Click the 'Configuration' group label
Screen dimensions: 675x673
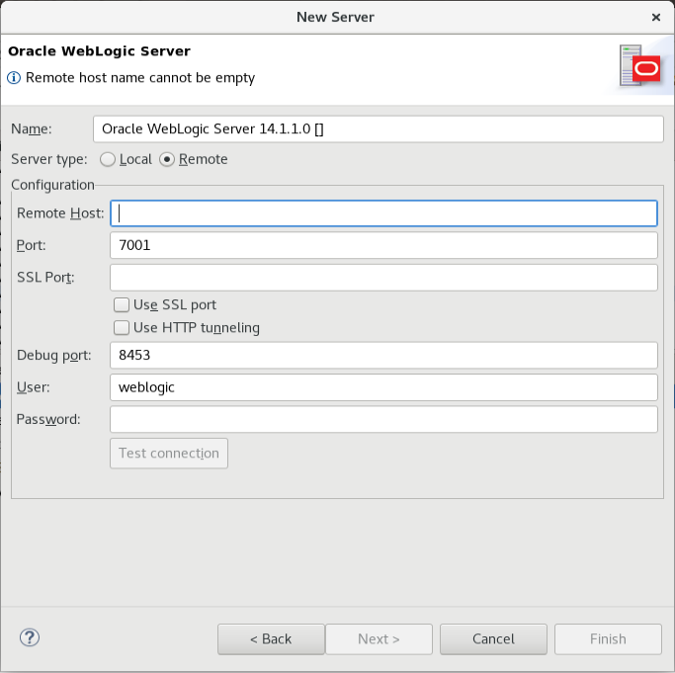point(52,185)
